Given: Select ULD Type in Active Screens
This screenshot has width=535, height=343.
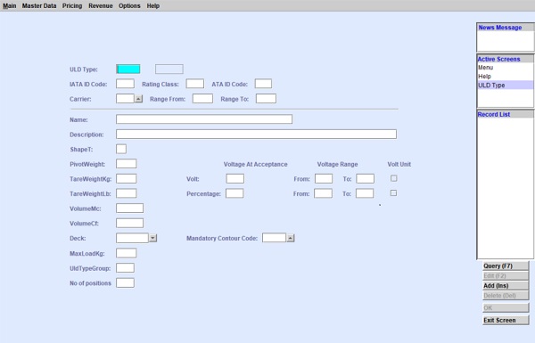Looking at the screenshot, I should click(x=505, y=86).
